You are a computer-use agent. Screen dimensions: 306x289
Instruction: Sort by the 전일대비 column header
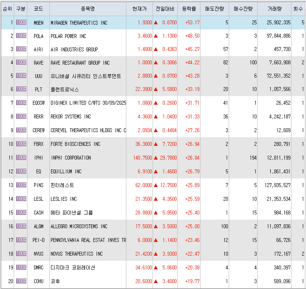tap(165, 9)
